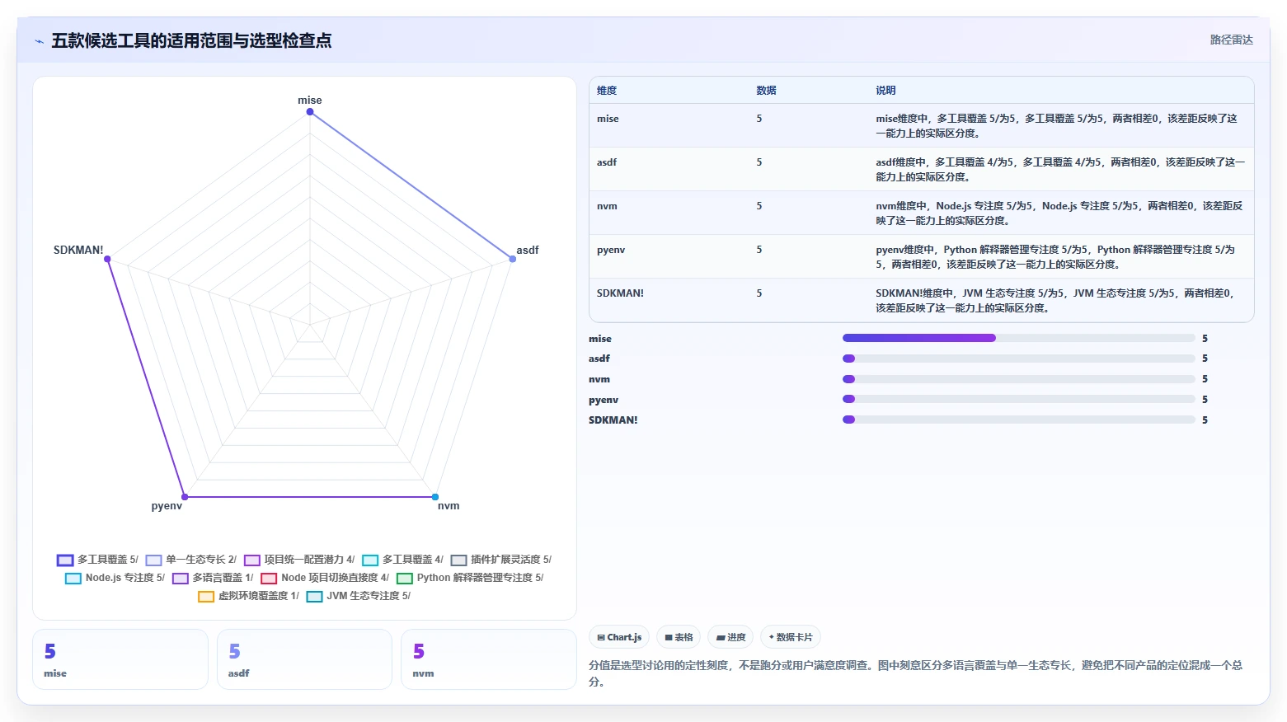1287x722 pixels.
Task: Click the SDKMAN! data point on the radar
Action: (x=107, y=259)
